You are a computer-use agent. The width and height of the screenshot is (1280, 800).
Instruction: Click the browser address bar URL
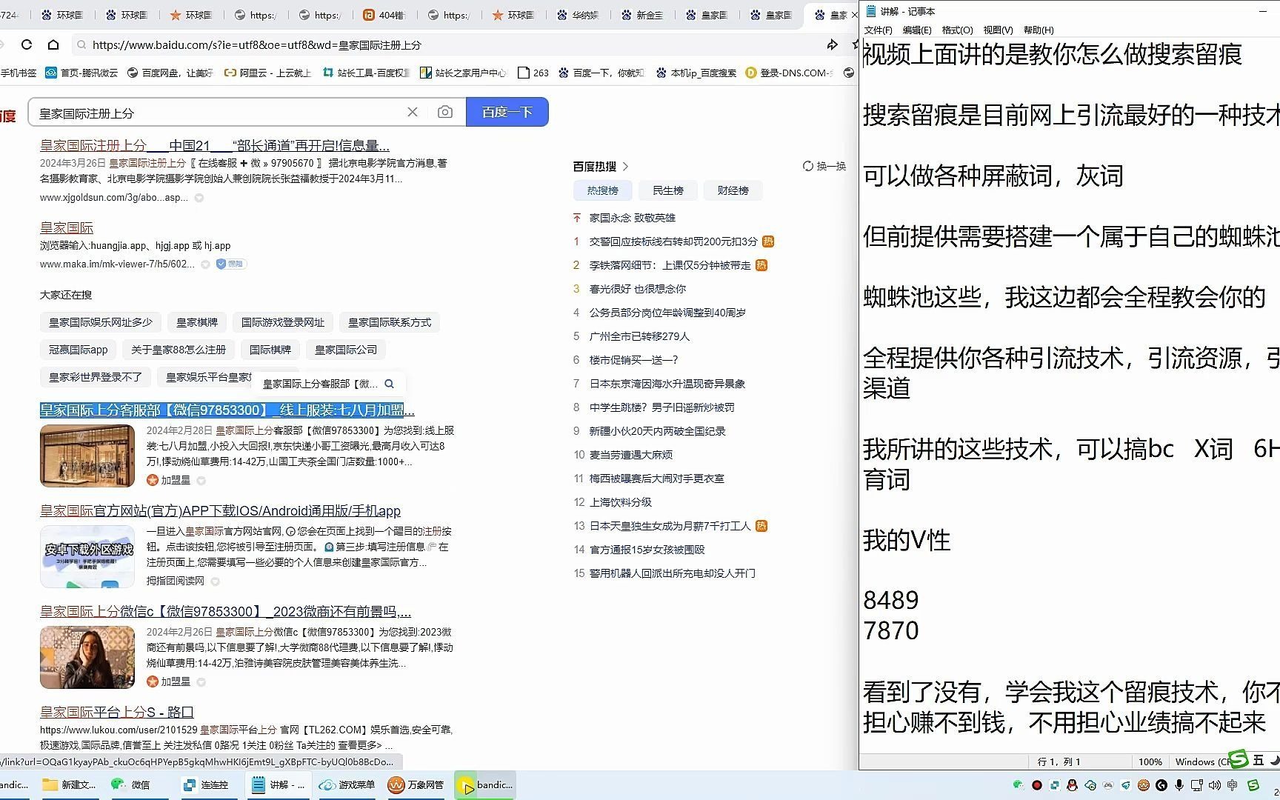pyautogui.click(x=256, y=45)
